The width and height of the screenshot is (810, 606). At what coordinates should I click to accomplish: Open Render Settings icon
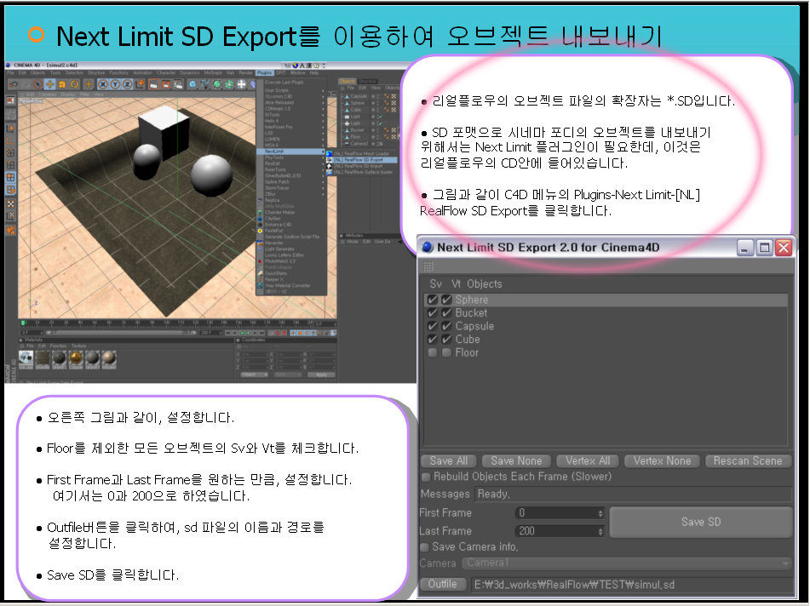(179, 84)
